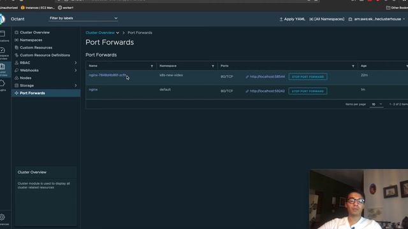Open the All Namespaces selector
The height and width of the screenshot is (229, 408).
(327, 19)
